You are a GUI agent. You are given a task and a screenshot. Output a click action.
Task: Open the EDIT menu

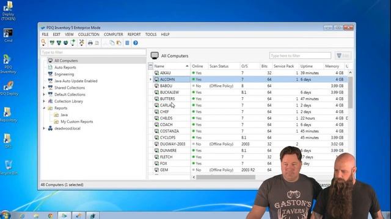tap(57, 34)
